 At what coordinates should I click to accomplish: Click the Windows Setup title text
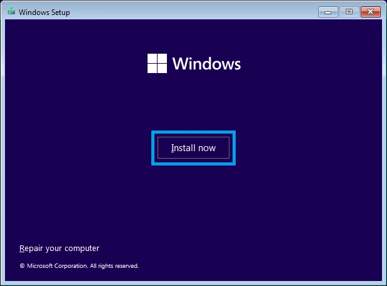click(x=43, y=12)
